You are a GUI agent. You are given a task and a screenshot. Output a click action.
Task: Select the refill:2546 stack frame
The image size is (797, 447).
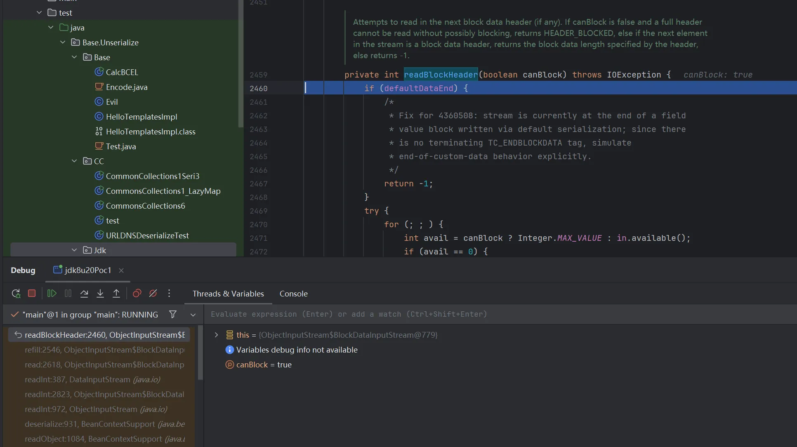point(104,350)
